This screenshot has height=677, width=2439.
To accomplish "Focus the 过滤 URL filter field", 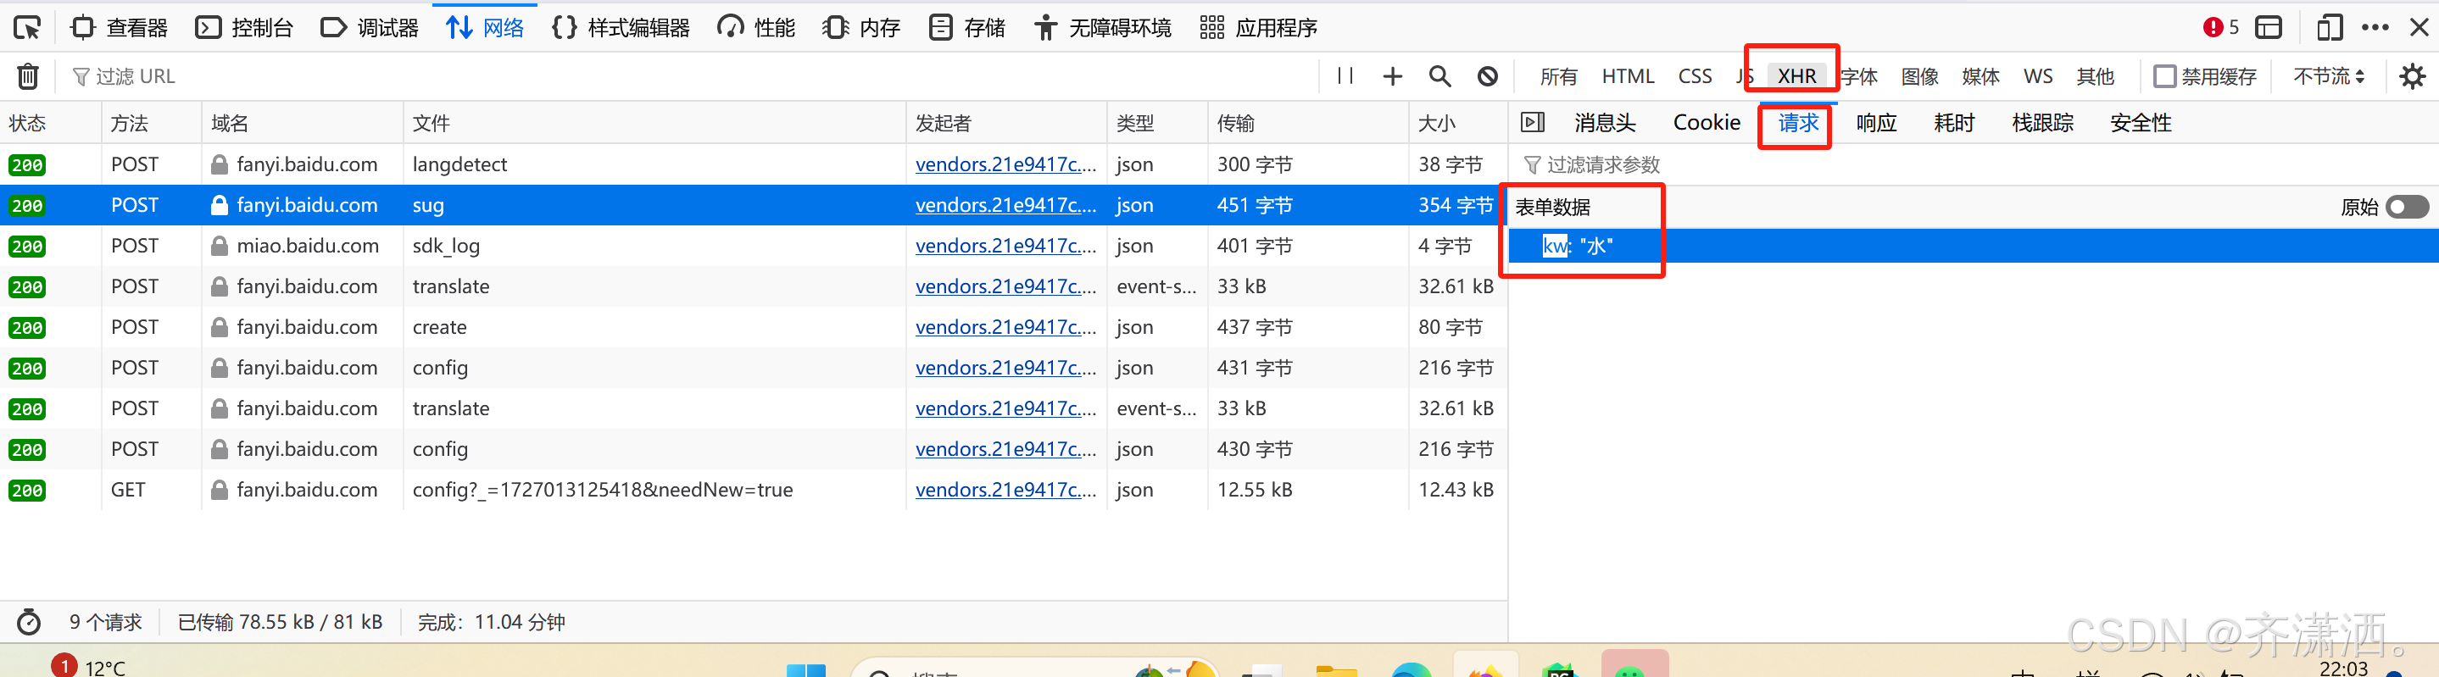I will pyautogui.click(x=691, y=75).
